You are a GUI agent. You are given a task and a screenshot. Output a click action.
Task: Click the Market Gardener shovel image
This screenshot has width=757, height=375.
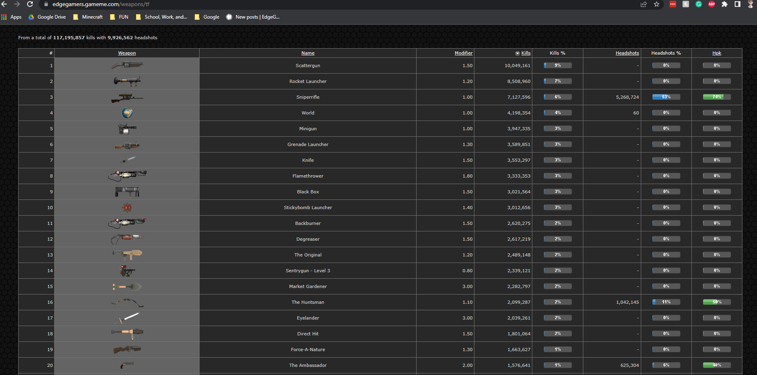[x=127, y=286]
